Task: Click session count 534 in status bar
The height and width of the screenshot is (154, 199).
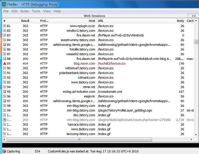Action: point(37,151)
